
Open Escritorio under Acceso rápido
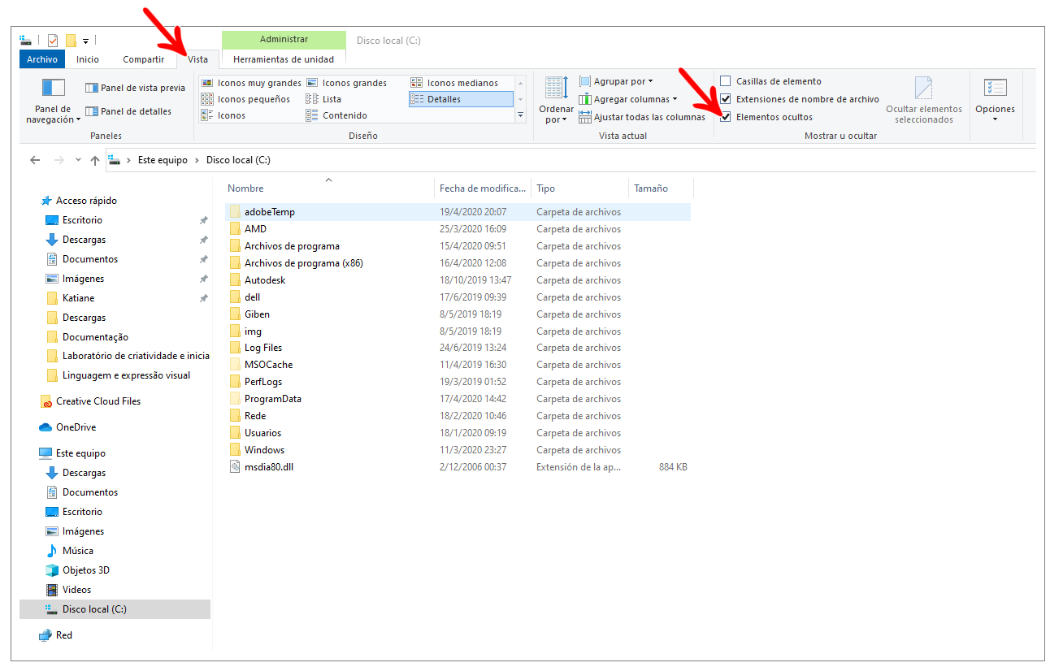coord(82,220)
